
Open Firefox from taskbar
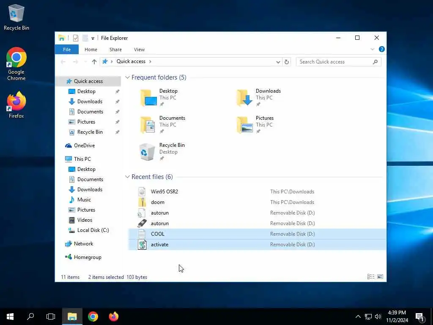click(x=113, y=317)
